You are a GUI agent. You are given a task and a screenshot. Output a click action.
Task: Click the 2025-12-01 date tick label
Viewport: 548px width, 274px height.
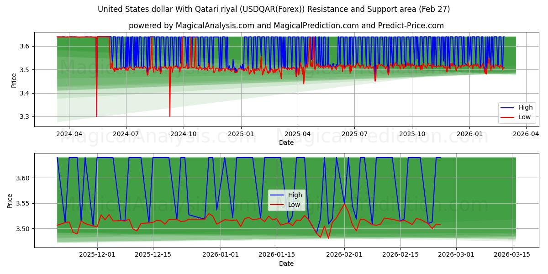tap(96, 255)
